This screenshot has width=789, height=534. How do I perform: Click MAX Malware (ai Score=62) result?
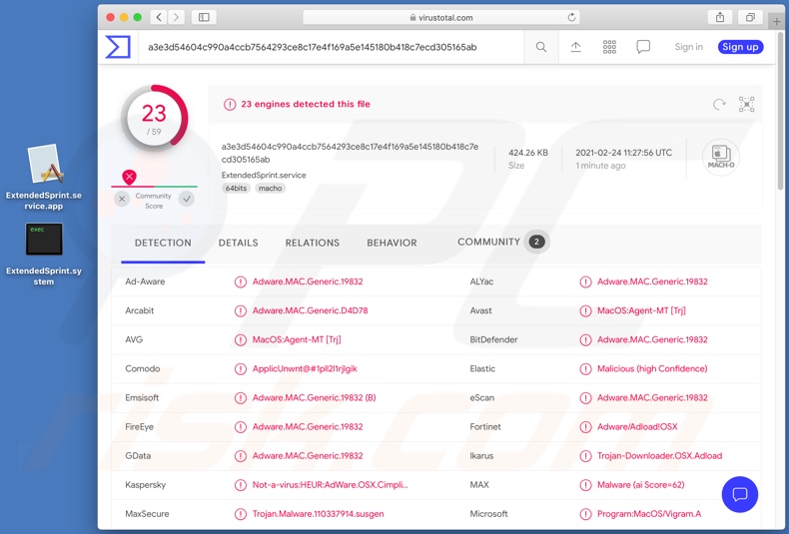point(640,485)
